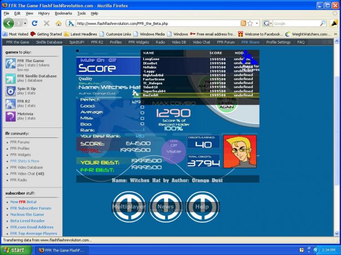Click the green back arrow button
This screenshot has width=341, height=255.
9,23
